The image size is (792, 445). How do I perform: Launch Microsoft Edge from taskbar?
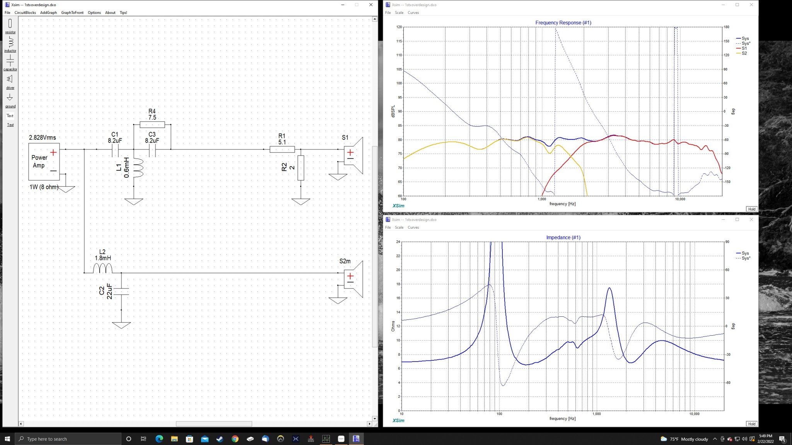click(159, 439)
